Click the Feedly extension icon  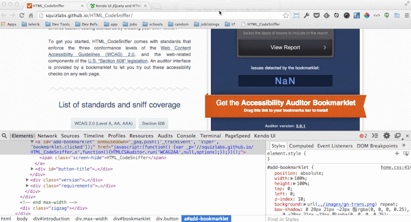pyautogui.click(x=327, y=16)
